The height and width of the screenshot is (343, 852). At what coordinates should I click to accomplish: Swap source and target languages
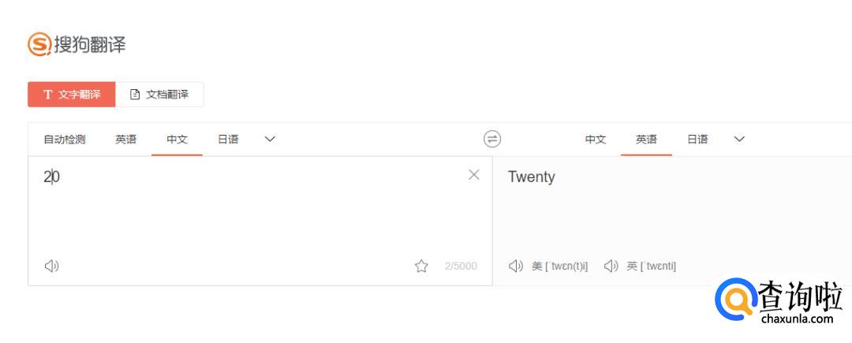tap(492, 140)
